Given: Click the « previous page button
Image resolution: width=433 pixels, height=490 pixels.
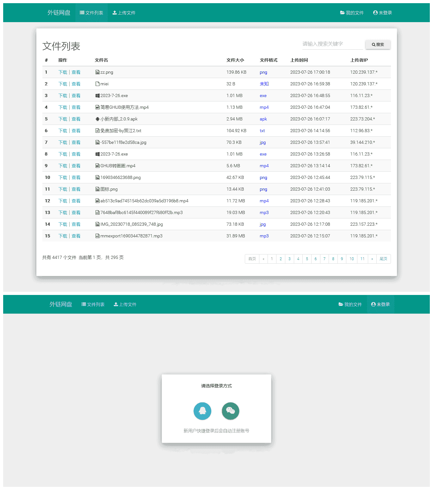Looking at the screenshot, I should tap(263, 259).
